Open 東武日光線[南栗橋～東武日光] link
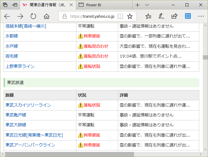Image resolution: width=208 pixels, height=157 pixels. tap(34, 135)
